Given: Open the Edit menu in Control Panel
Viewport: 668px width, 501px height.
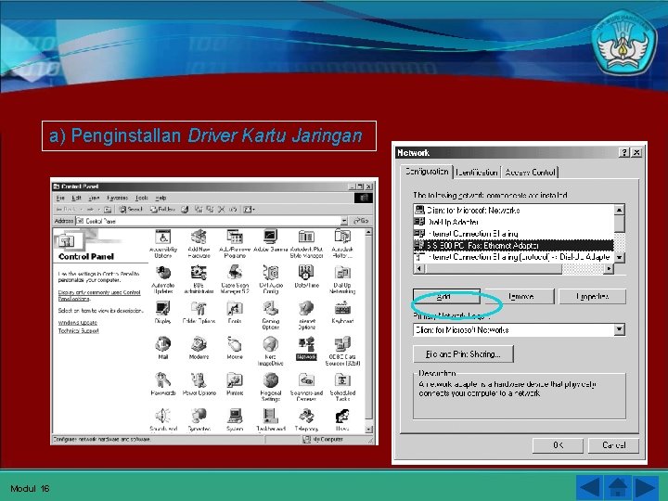Looking at the screenshot, I should 76,198.
